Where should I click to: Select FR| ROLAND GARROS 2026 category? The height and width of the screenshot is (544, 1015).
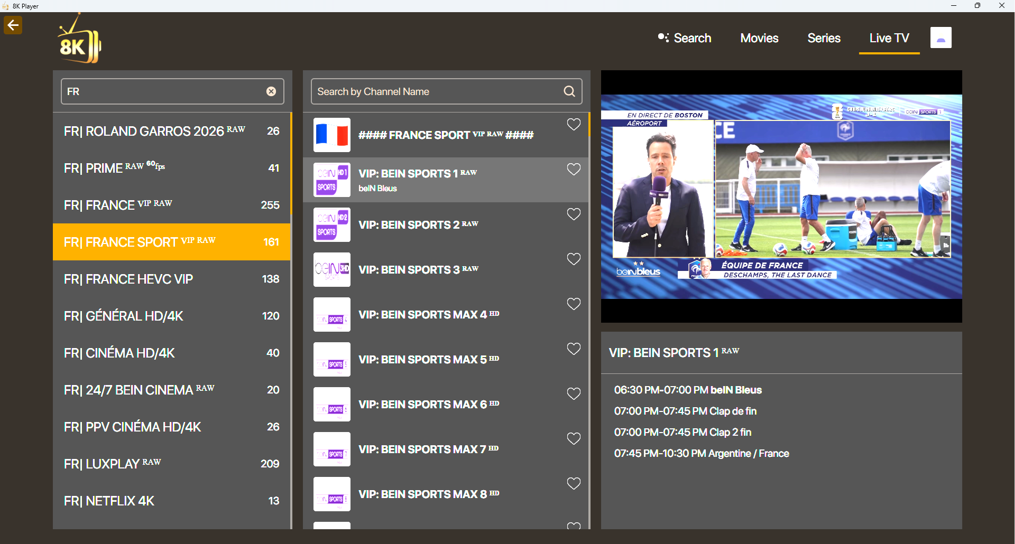(172, 131)
